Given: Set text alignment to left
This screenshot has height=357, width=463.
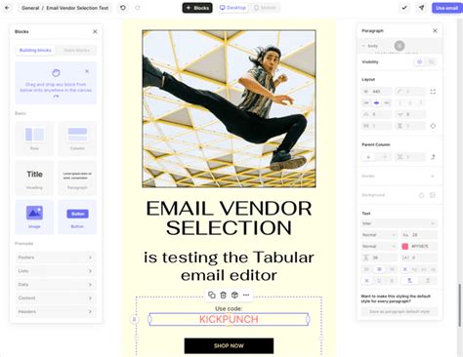Looking at the screenshot, I should point(366,269).
